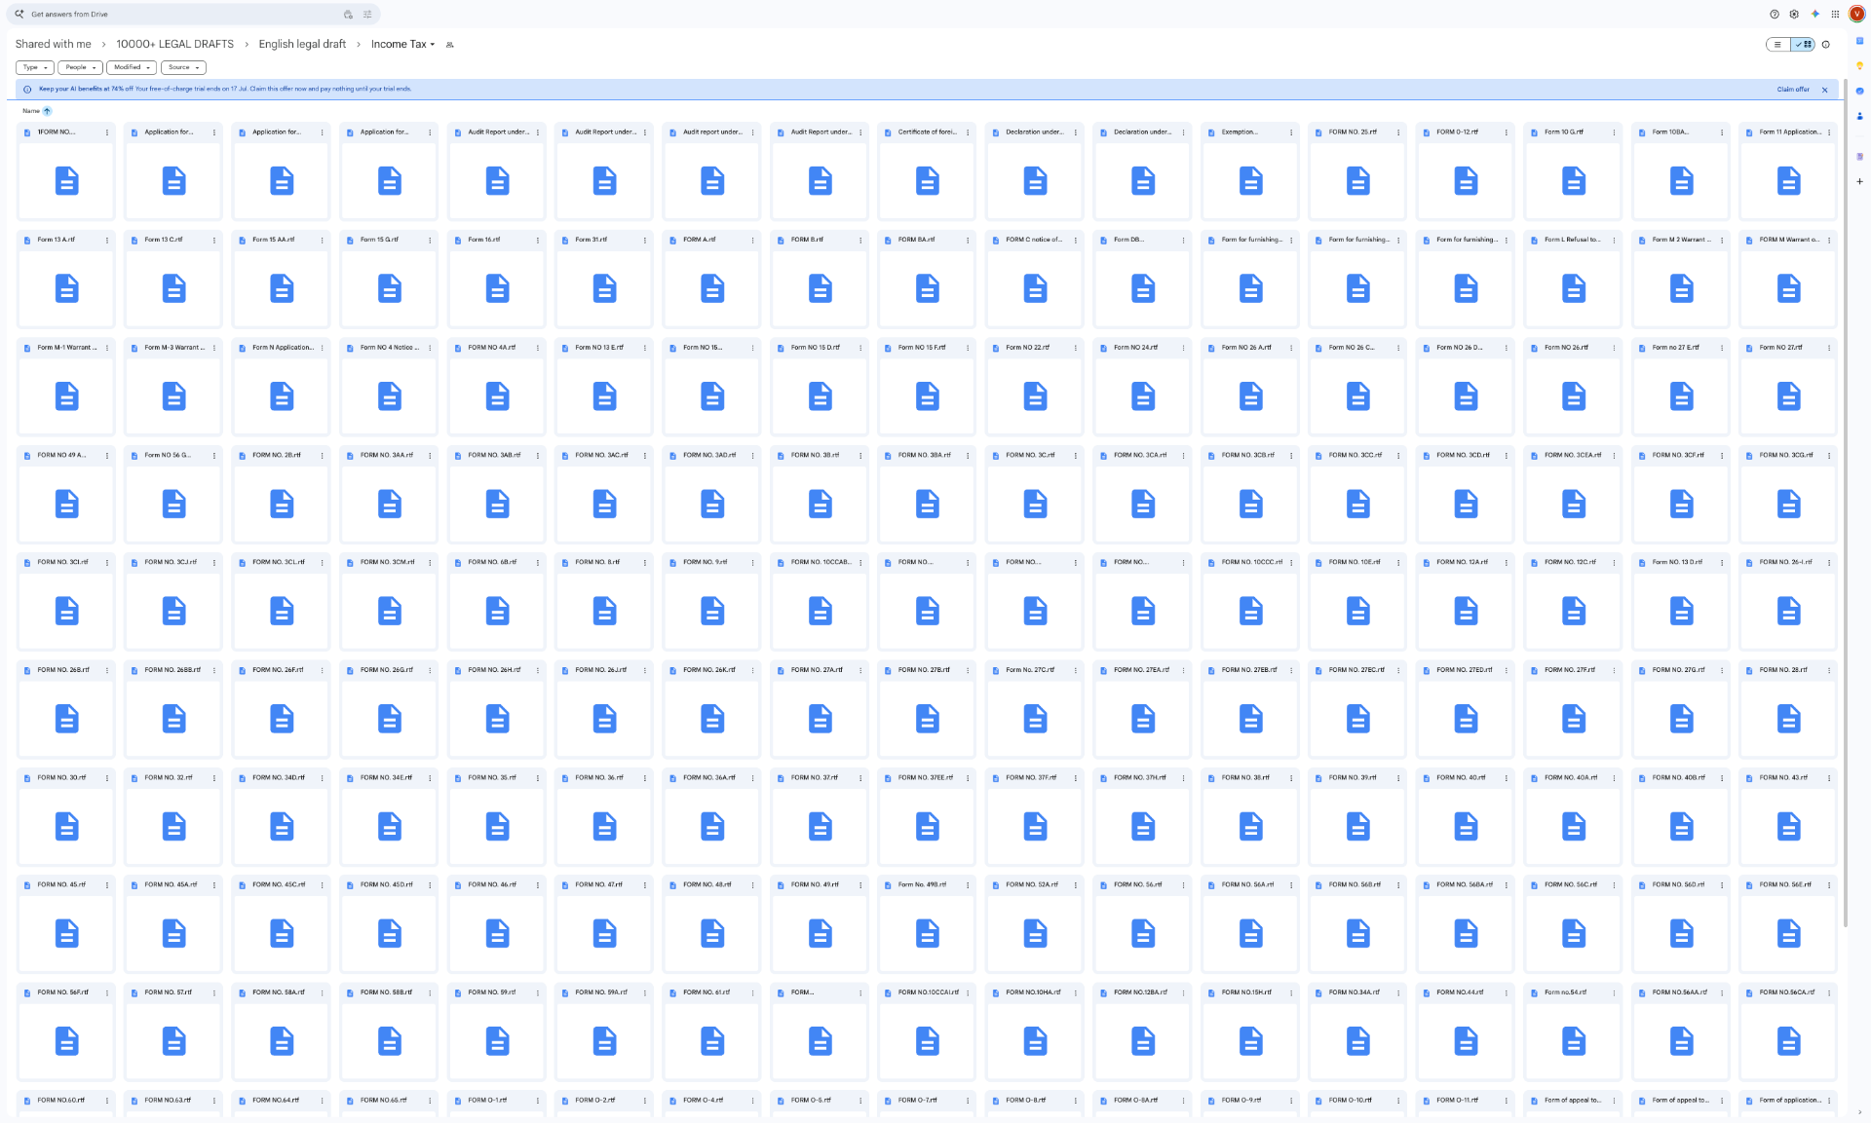Launch the Gemini sparkle assistant
The image size is (1871, 1123).
1814,15
